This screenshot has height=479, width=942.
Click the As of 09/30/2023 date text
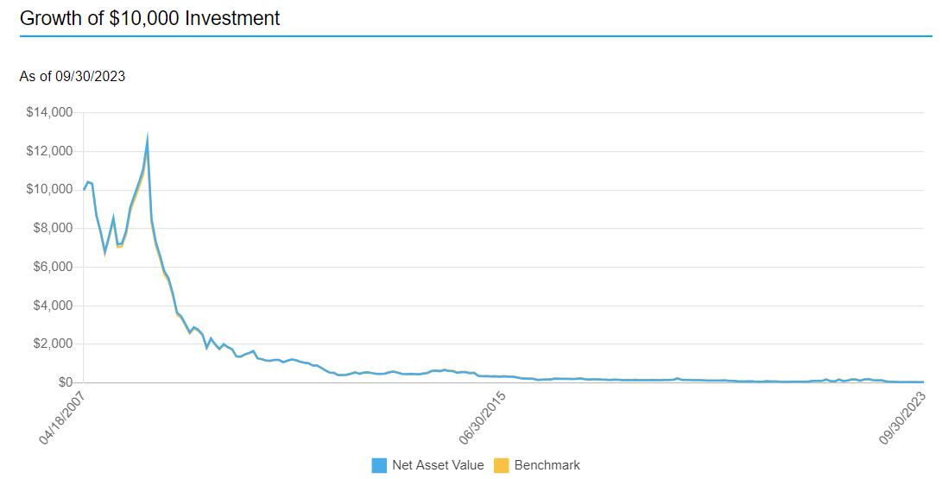73,77
